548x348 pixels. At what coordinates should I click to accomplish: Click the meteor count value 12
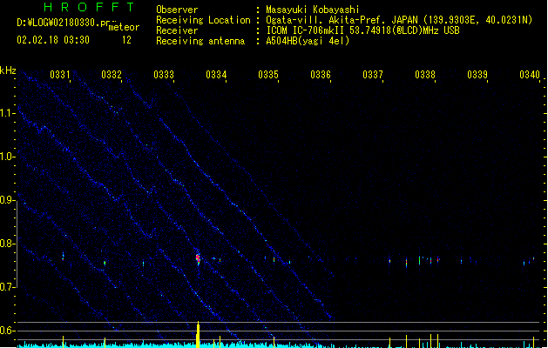(x=126, y=40)
